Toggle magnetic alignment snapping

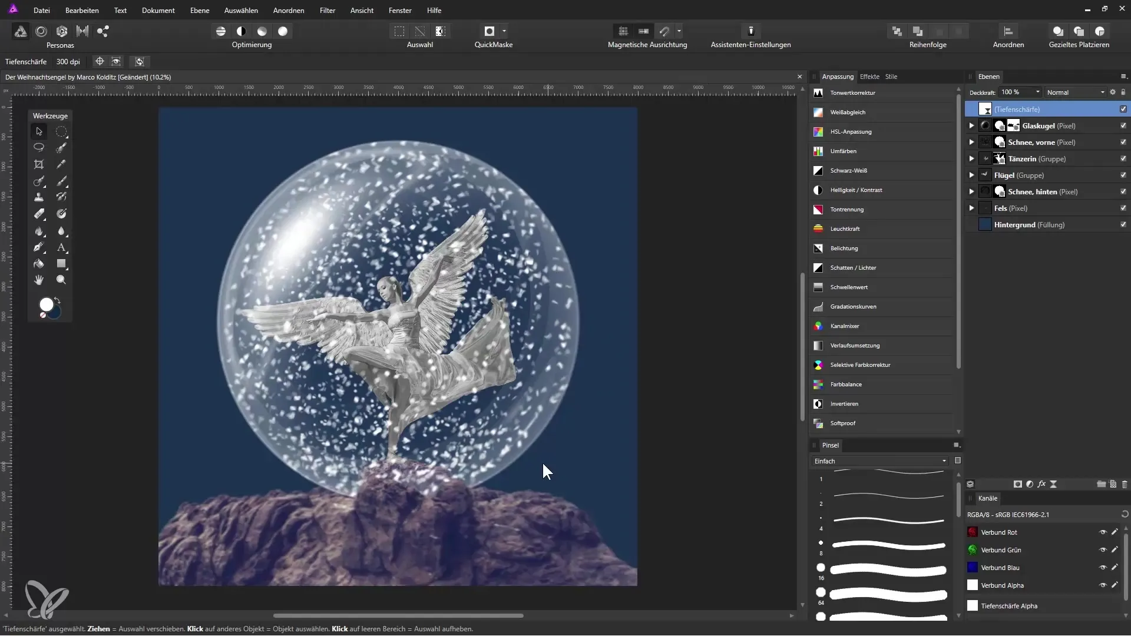point(664,31)
